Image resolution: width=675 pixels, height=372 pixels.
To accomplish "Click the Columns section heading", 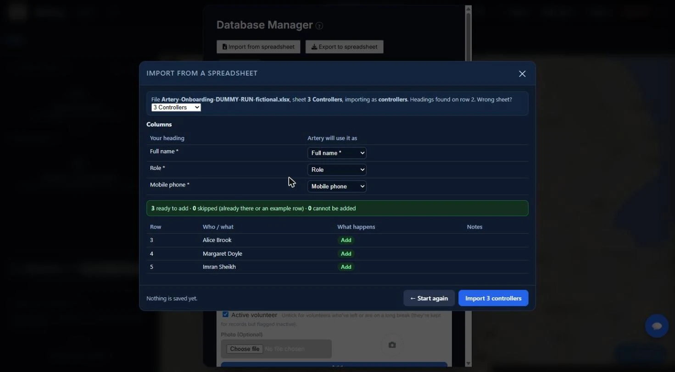I will tap(159, 125).
